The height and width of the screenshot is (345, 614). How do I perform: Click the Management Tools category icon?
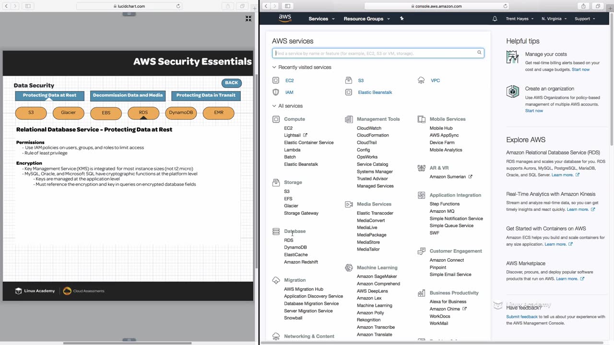point(349,119)
